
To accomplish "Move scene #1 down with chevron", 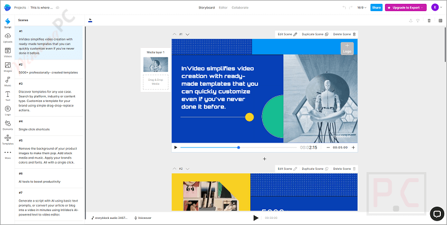I will coord(188,35).
